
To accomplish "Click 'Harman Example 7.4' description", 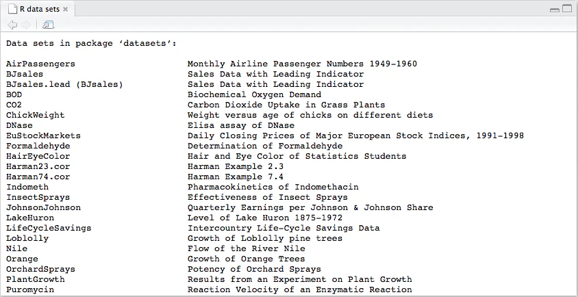I will (x=236, y=177).
